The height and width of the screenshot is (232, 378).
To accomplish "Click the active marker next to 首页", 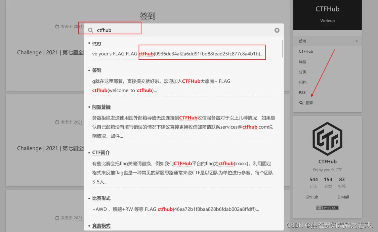I will [356, 41].
